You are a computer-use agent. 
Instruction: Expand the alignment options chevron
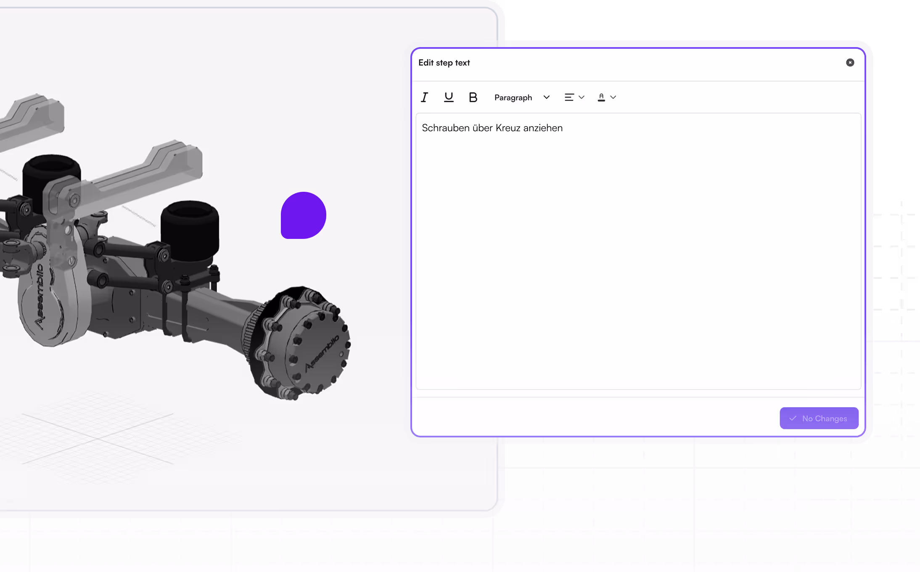tap(582, 97)
